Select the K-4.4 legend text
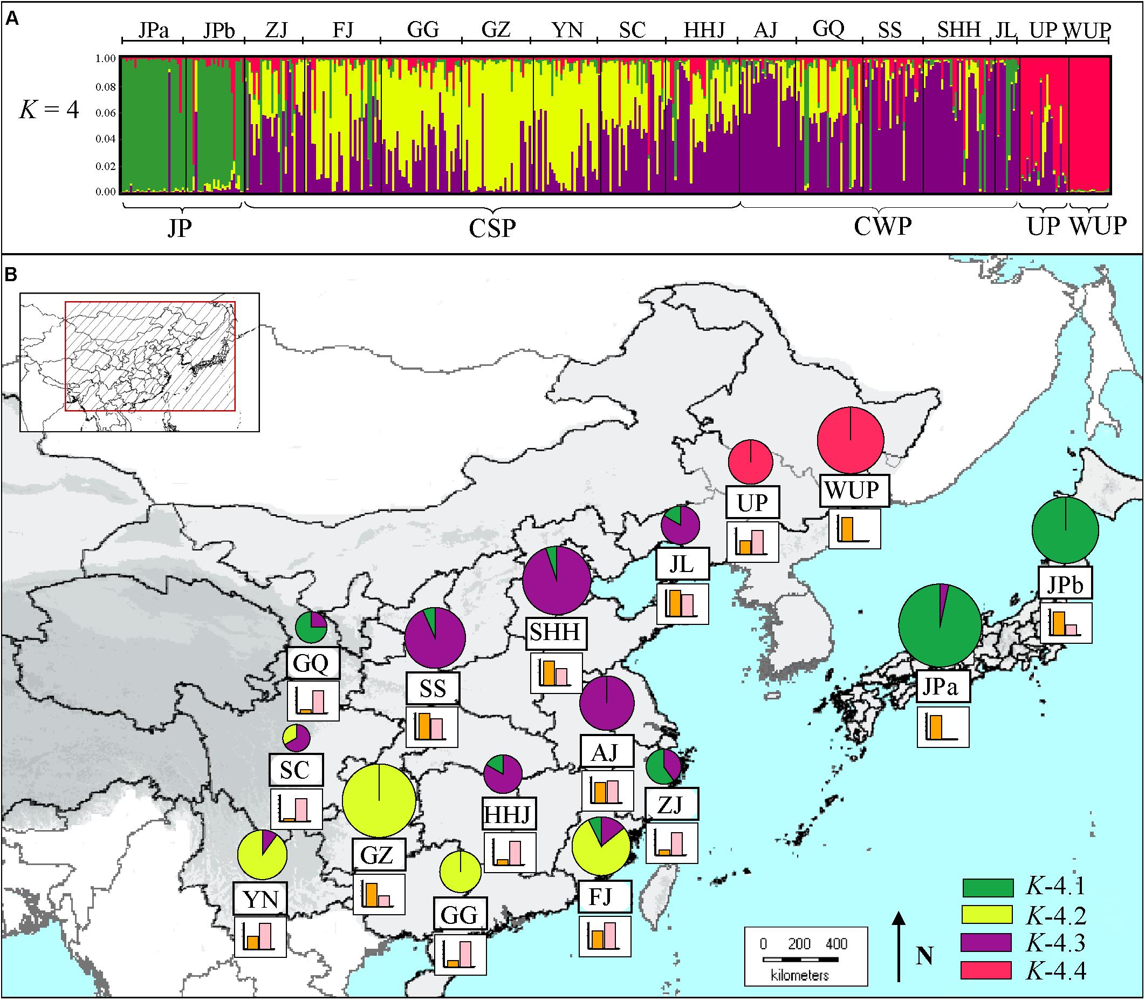The height and width of the screenshot is (1000, 1145). tap(1057, 970)
